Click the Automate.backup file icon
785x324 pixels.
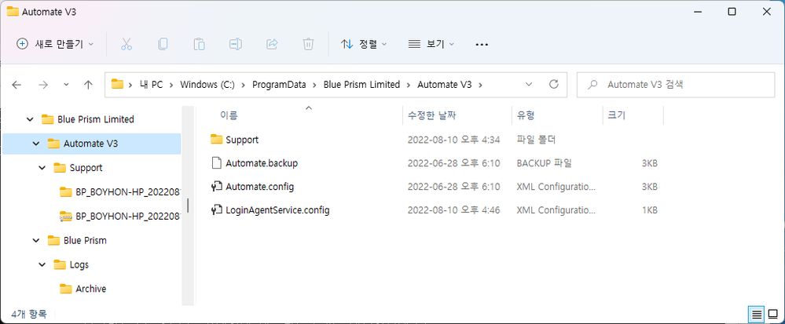[x=216, y=163]
